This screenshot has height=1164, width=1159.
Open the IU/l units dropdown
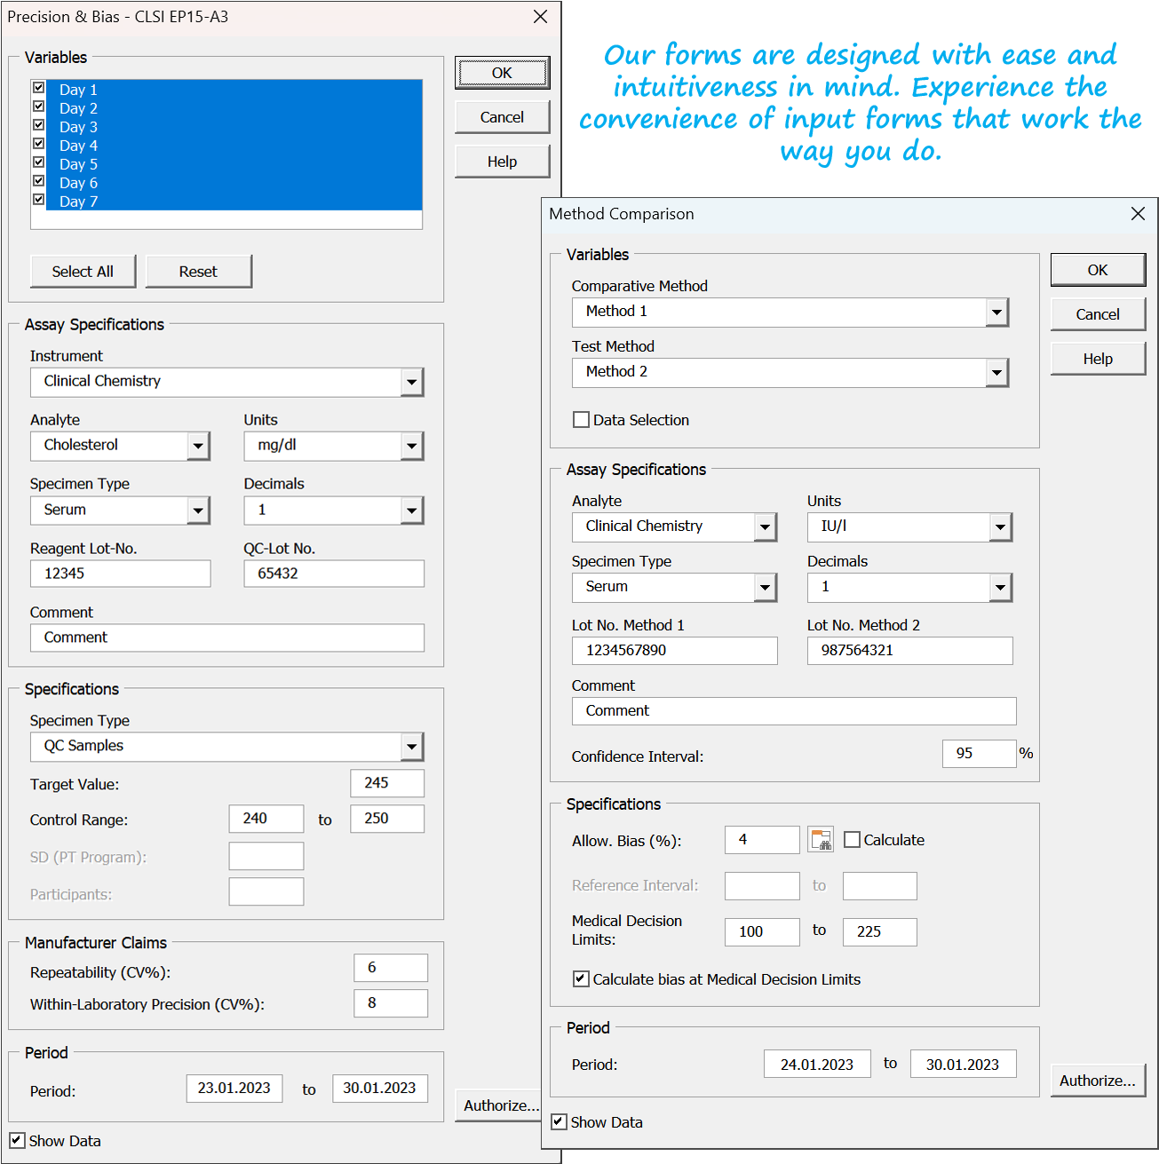pyautogui.click(x=1000, y=527)
